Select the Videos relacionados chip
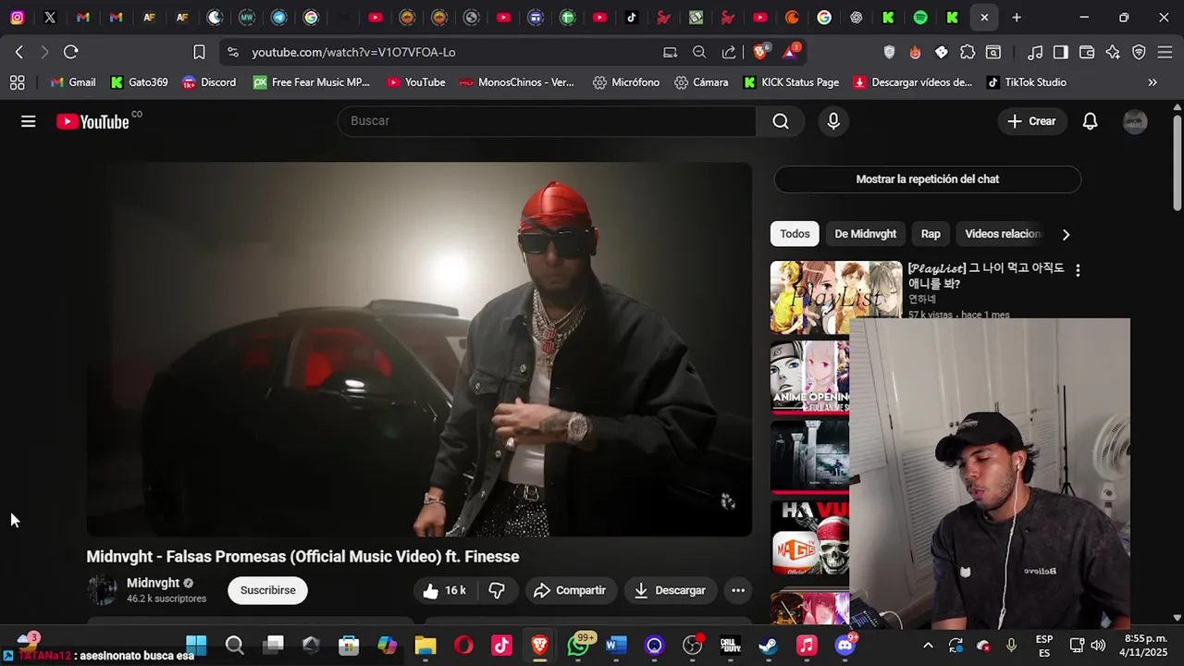The width and height of the screenshot is (1184, 666). [x=1003, y=234]
